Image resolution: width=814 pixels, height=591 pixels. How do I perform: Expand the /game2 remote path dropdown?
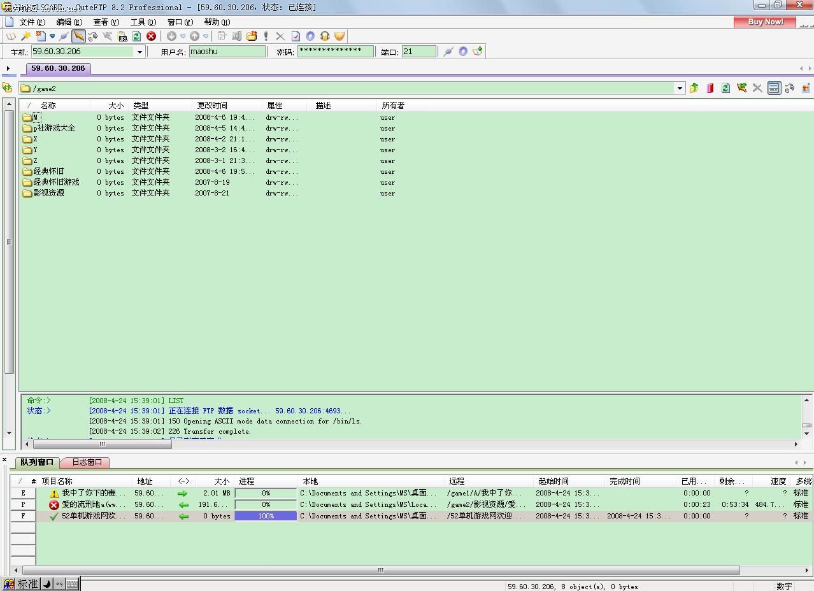[680, 89]
